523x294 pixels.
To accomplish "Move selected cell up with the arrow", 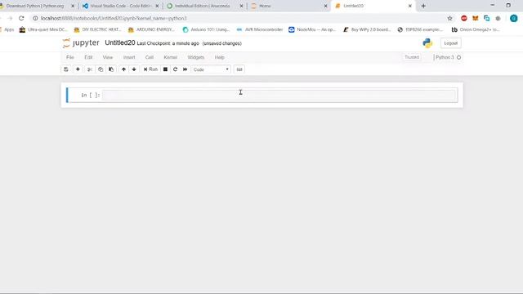I will 123,69.
